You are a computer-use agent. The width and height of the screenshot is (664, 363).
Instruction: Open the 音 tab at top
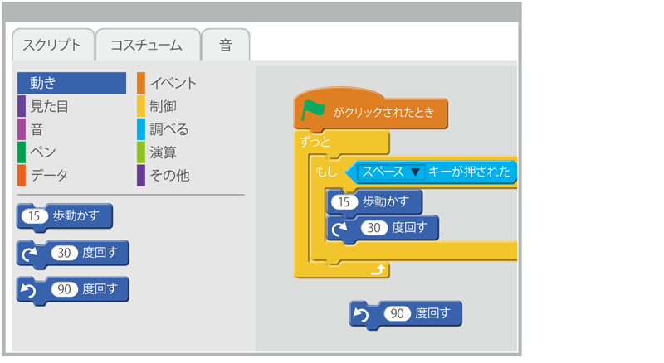click(x=226, y=45)
